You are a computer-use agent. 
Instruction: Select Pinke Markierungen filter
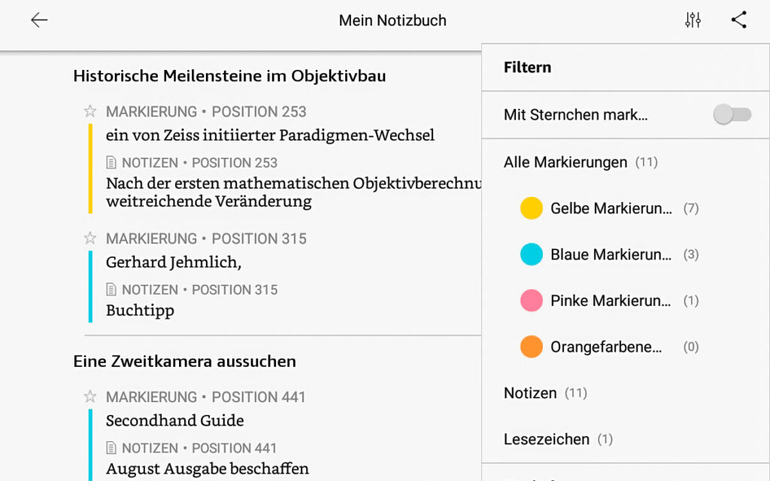[x=611, y=301]
